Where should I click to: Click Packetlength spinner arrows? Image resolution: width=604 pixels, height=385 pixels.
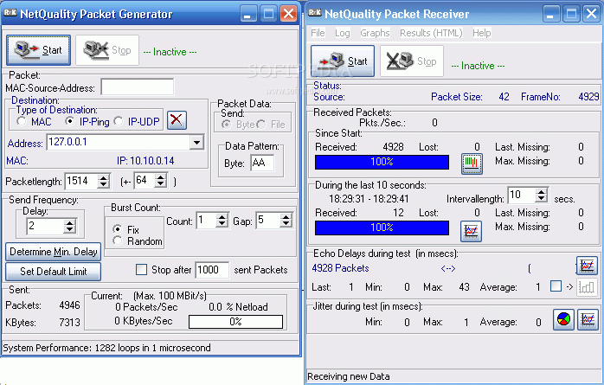pos(103,181)
